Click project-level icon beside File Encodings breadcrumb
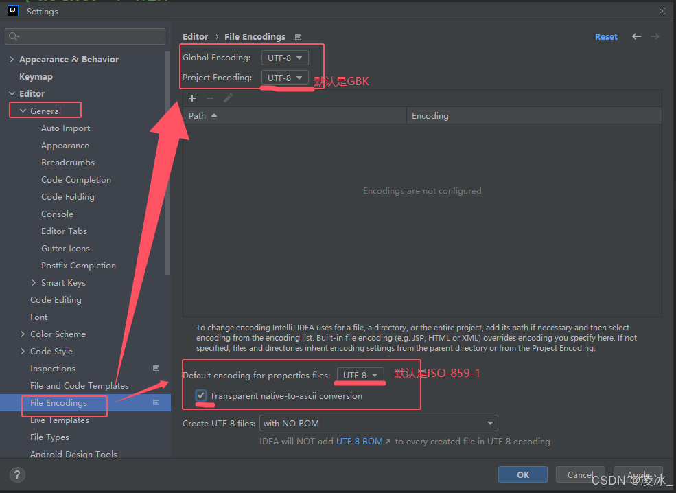The image size is (676, 493). [x=298, y=37]
